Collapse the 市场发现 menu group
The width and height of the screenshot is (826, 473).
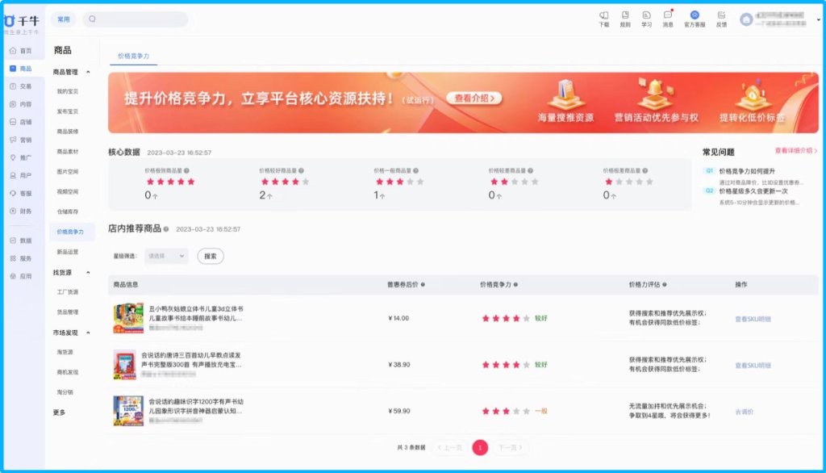click(88, 333)
